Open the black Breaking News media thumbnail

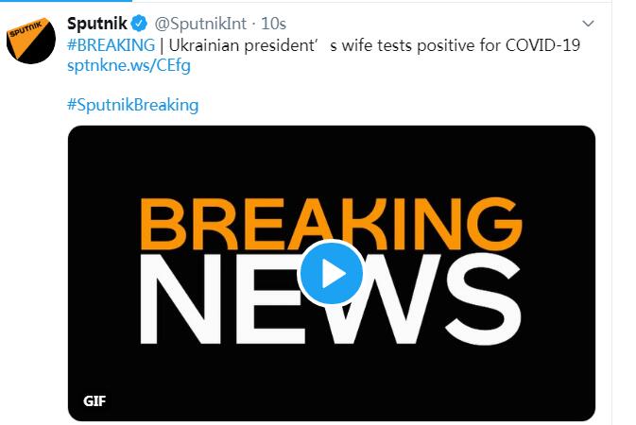pyautogui.click(x=332, y=273)
